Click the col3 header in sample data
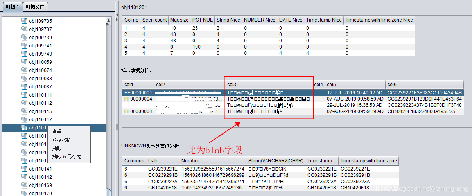This screenshot has height=196, width=472. tap(269, 85)
